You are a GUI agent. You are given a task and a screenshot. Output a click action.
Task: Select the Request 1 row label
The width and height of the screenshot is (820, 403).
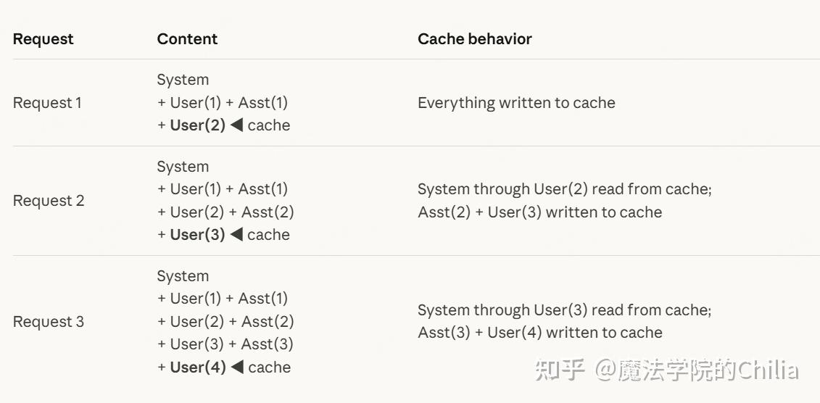coord(47,103)
